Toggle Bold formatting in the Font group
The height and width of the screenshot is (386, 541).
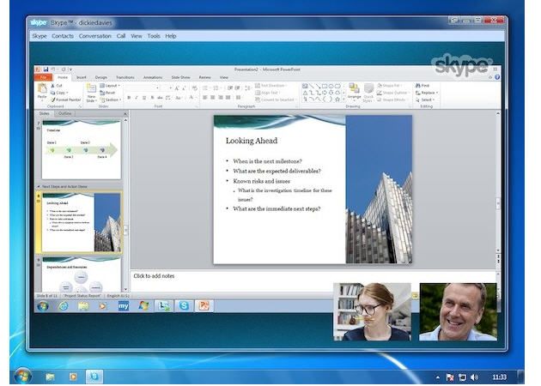(129, 98)
